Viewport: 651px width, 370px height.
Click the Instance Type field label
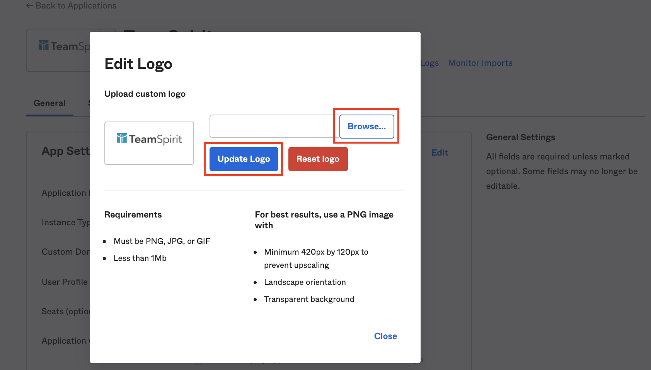click(x=65, y=223)
